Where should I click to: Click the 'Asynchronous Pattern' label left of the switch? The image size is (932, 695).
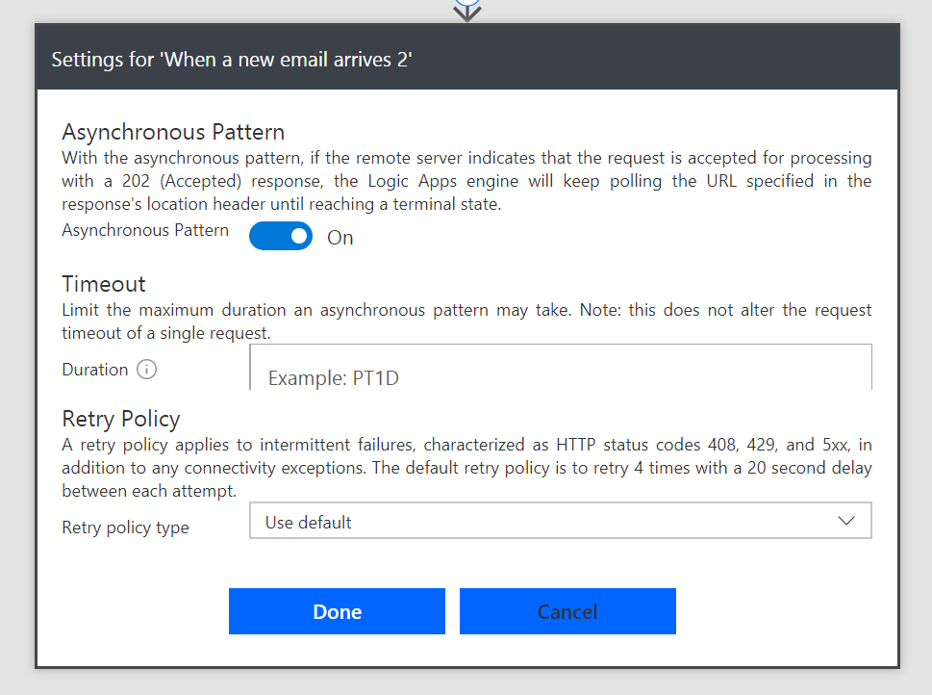coord(145,230)
